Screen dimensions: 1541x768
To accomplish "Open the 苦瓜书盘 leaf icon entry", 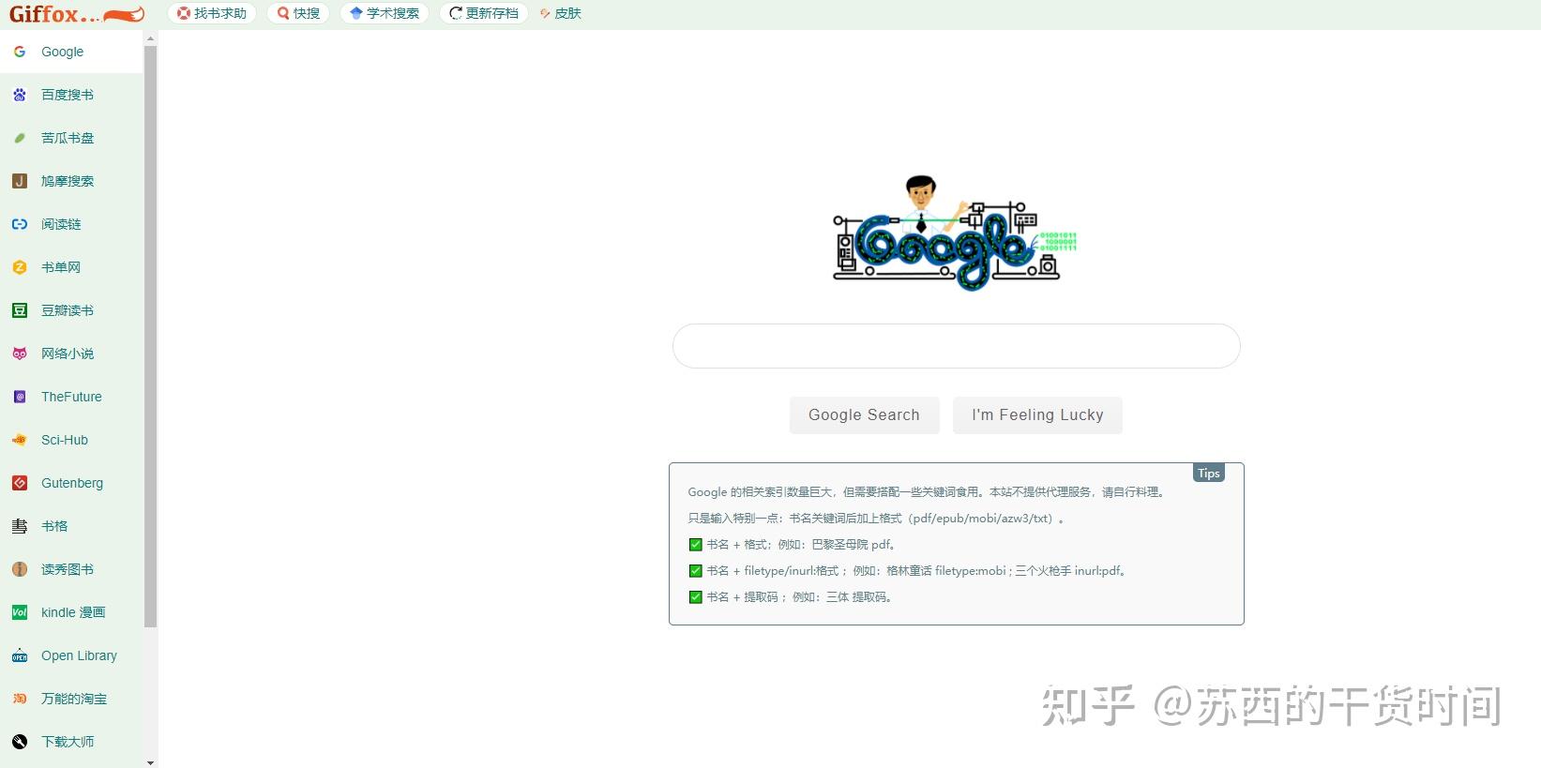I will [x=71, y=138].
